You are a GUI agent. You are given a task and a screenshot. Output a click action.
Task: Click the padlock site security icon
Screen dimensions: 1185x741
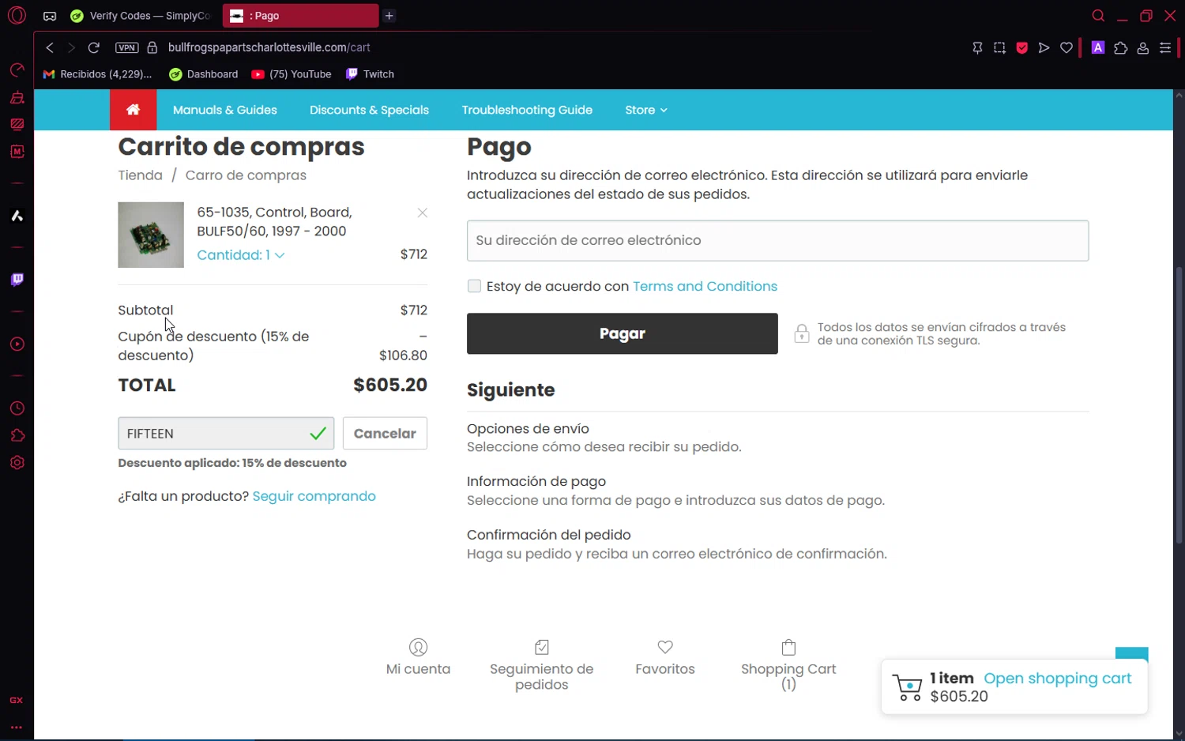coord(152,47)
